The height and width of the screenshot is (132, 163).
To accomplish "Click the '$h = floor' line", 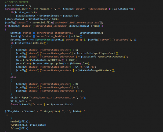I will pos(46,60).
